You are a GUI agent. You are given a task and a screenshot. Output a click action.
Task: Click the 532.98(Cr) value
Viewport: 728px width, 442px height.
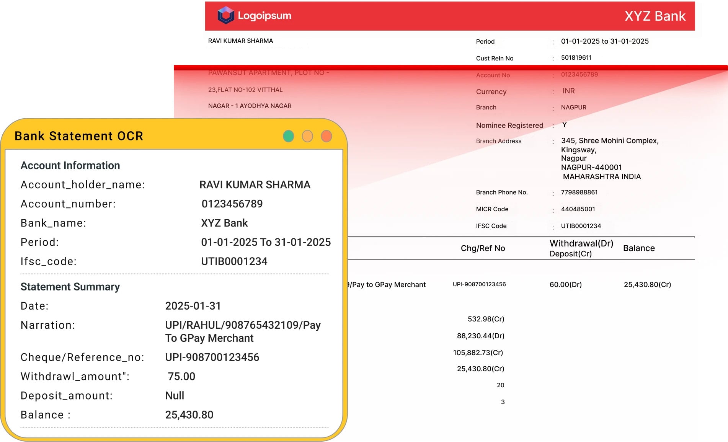click(x=486, y=319)
